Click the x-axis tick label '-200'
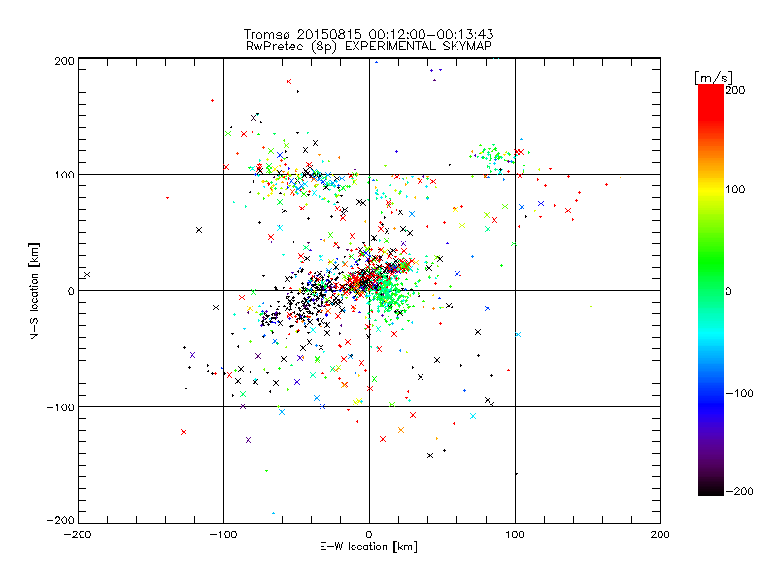Screen dimensions: 777x582 [x=78, y=534]
